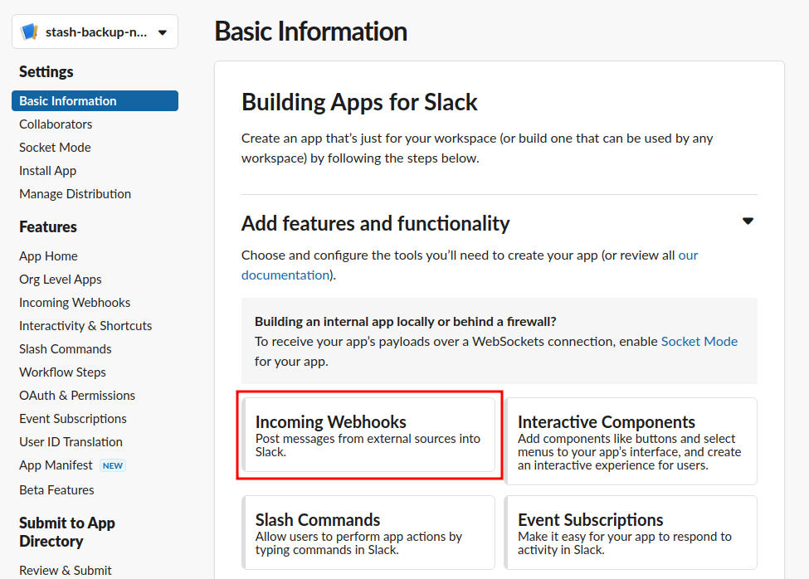Open Manage Distribution page

75,194
